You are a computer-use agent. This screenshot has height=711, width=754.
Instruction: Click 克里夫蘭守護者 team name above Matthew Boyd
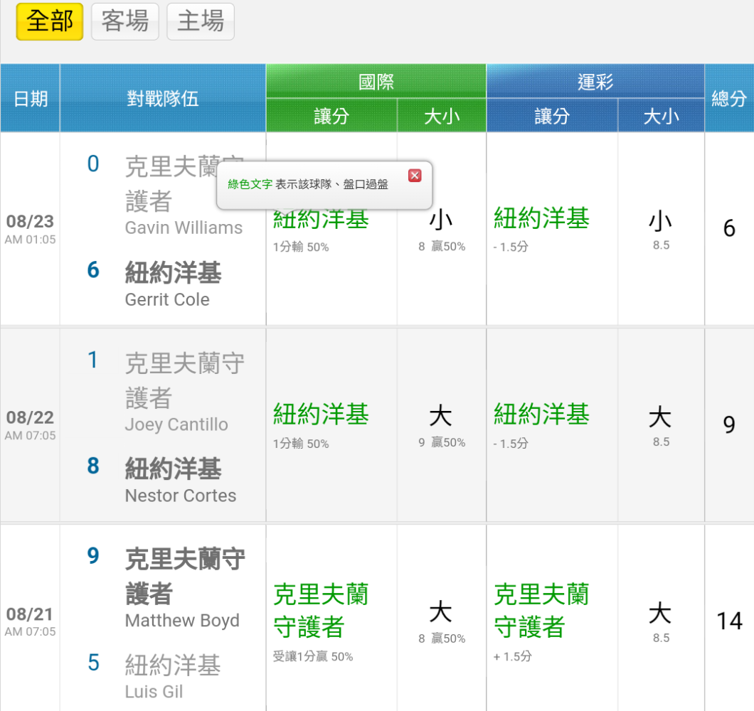coord(185,577)
